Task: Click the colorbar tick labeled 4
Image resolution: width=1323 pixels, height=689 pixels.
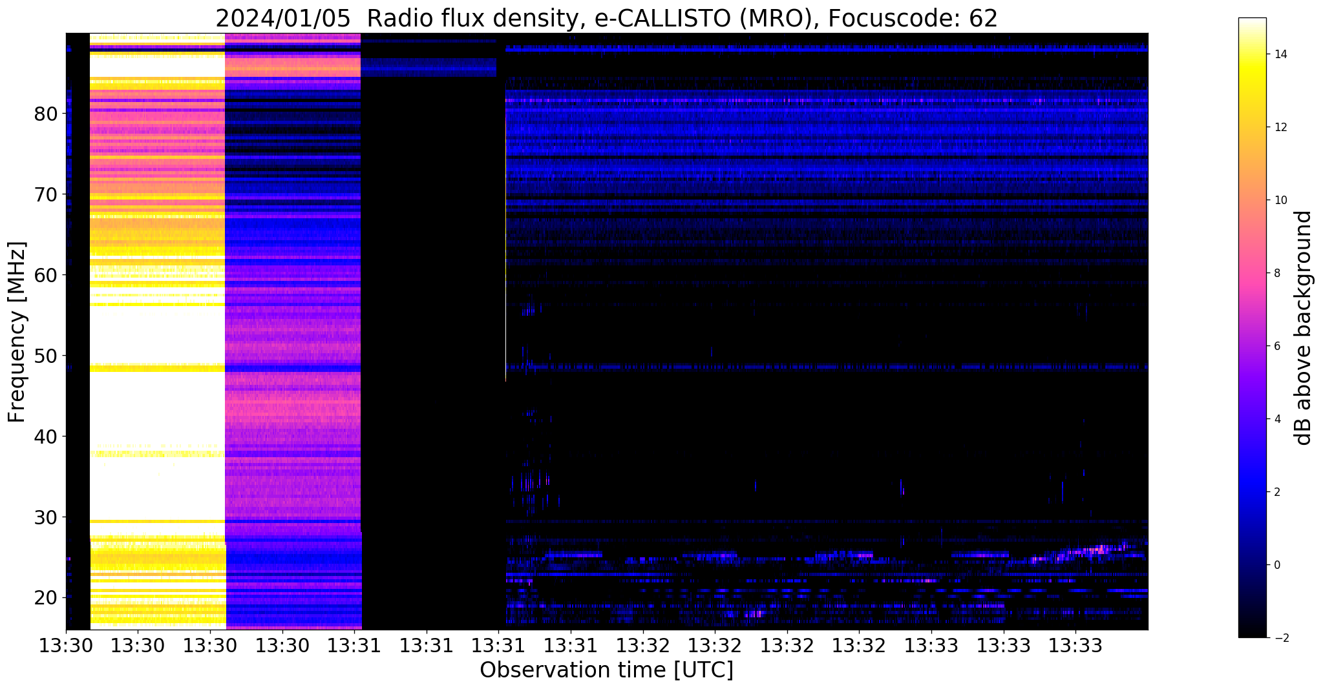Action: click(x=1276, y=419)
